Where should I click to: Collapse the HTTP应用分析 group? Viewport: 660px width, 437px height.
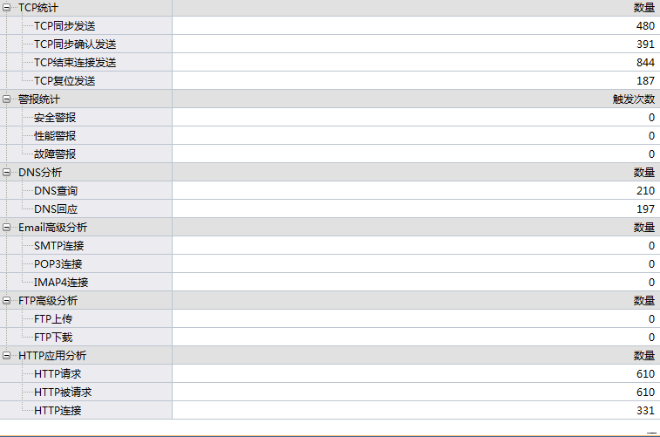tap(6, 355)
